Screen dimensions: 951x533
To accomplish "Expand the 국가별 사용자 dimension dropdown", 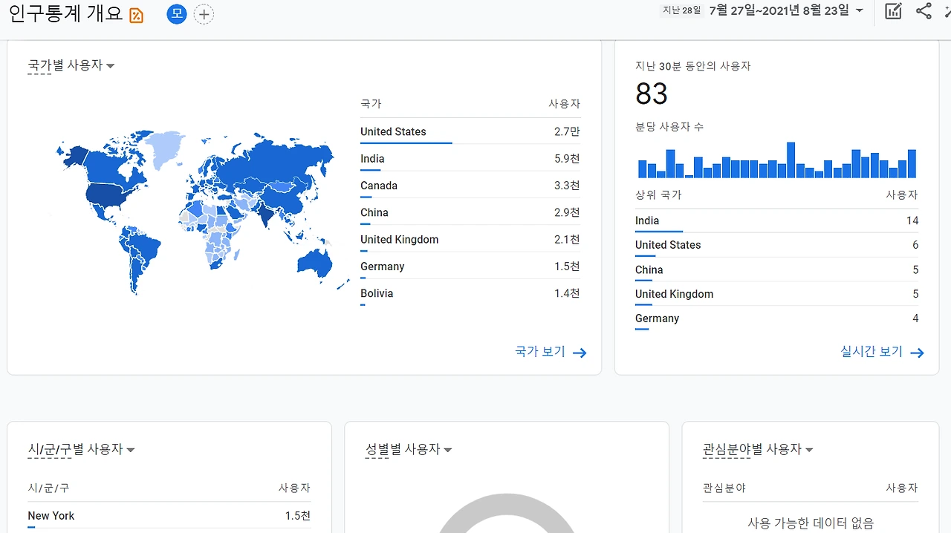I will click(x=71, y=65).
